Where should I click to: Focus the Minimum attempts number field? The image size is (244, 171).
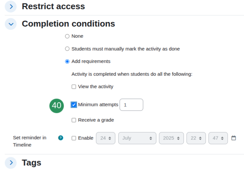(131, 105)
